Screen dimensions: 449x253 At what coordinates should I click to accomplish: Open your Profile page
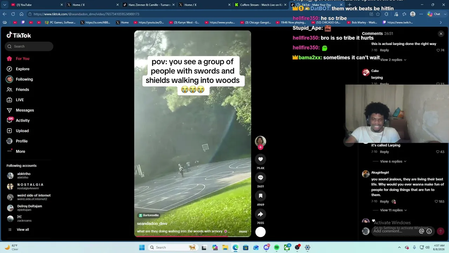pos(22,141)
